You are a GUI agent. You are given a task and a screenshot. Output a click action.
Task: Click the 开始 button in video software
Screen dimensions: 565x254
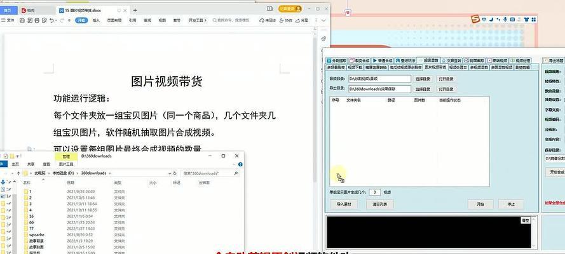[x=480, y=204]
